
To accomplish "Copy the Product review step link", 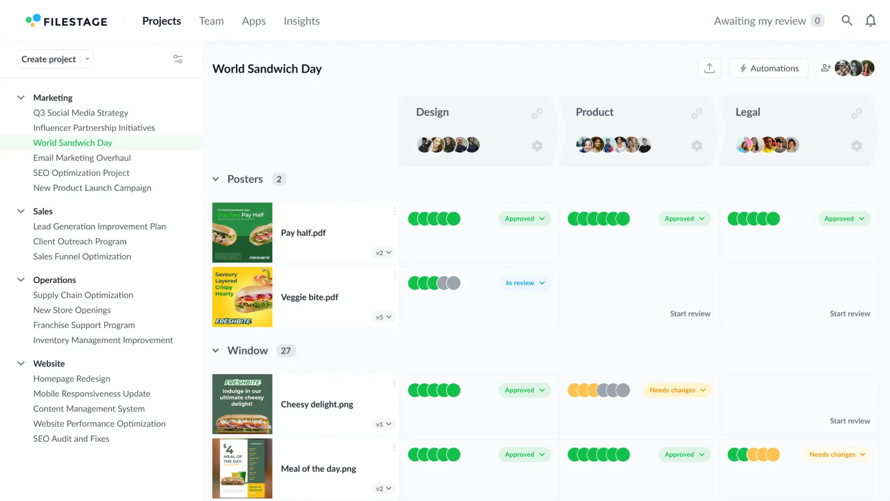I will [x=697, y=114].
